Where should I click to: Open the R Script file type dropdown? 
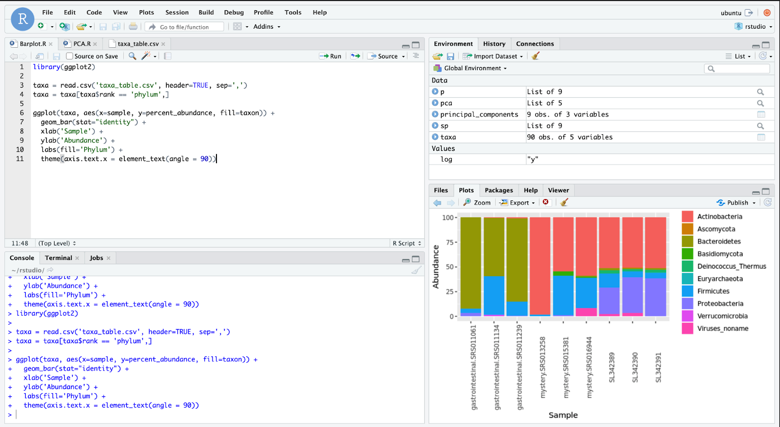(x=407, y=243)
